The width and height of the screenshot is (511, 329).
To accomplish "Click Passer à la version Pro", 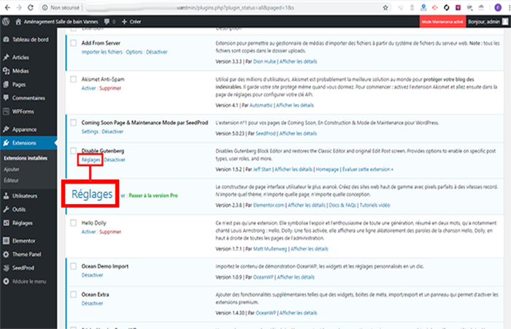I will [x=153, y=195].
